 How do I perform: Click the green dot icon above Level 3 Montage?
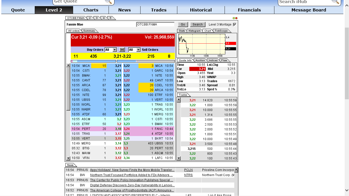tap(234, 18)
